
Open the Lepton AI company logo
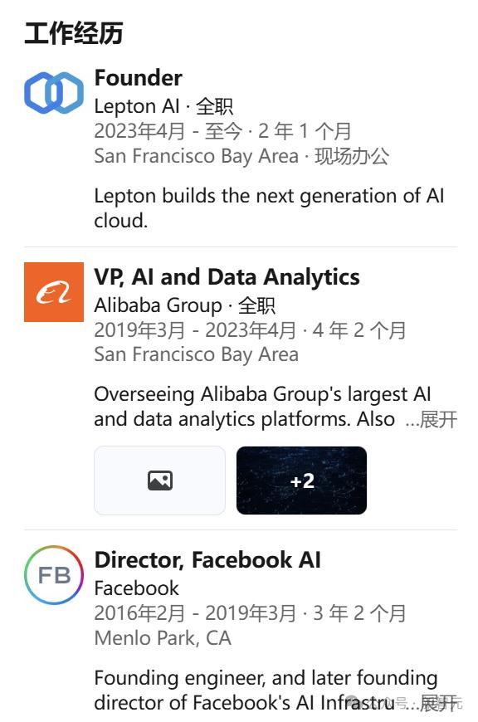(x=54, y=93)
